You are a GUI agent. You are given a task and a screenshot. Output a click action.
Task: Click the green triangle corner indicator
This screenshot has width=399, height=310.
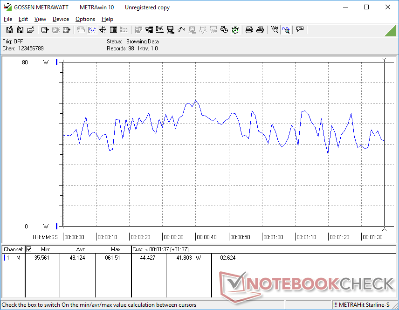click(391, 31)
